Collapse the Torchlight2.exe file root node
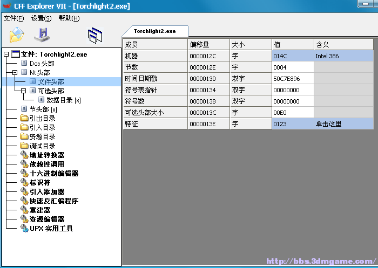 6,54
